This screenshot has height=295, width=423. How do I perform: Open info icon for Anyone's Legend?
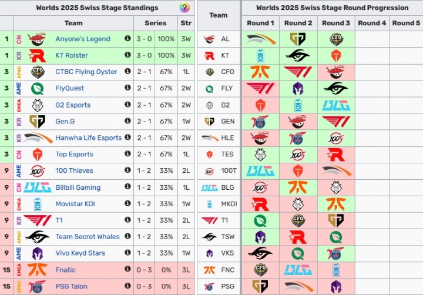(127, 39)
